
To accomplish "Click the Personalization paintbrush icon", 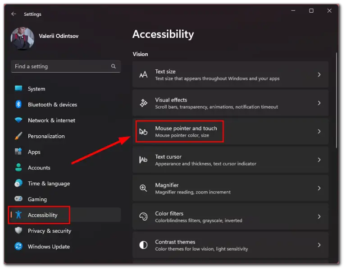I will click(18, 136).
